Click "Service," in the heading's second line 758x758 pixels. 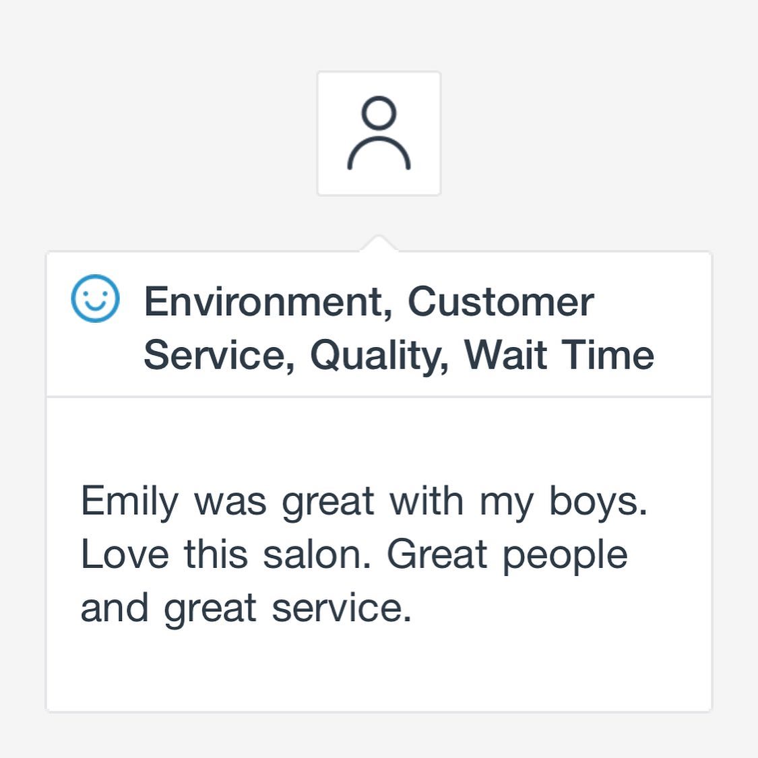220,355
